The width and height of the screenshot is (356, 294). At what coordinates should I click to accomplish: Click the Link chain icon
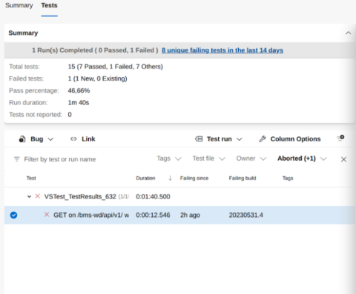coord(73,139)
